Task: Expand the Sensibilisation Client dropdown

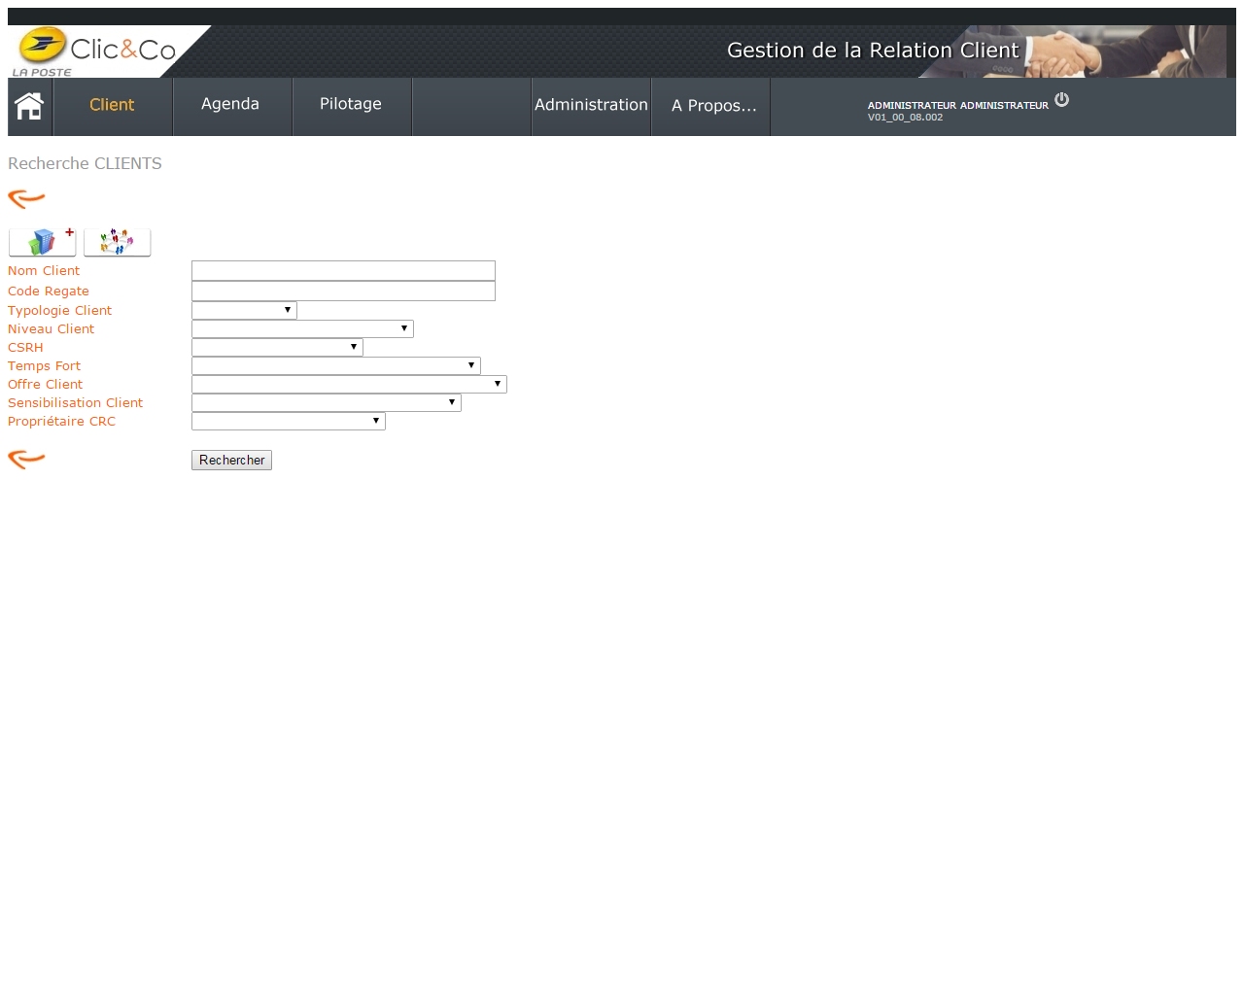Action: [326, 403]
